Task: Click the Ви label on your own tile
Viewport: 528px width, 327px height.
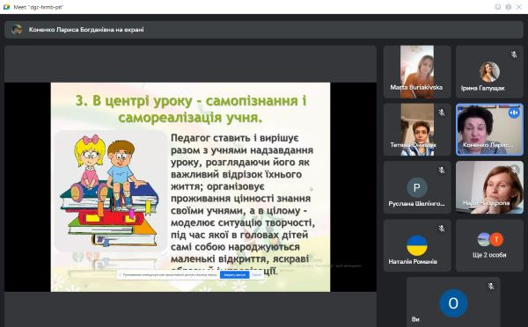Action: coord(415,319)
